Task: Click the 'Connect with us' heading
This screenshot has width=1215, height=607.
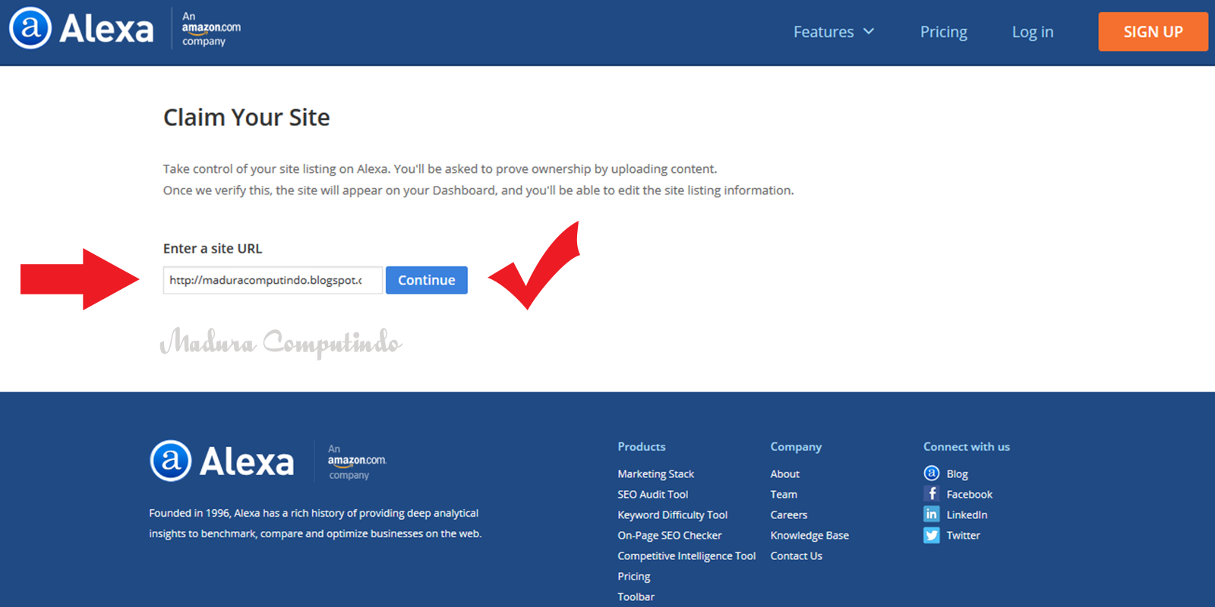Action: (967, 446)
